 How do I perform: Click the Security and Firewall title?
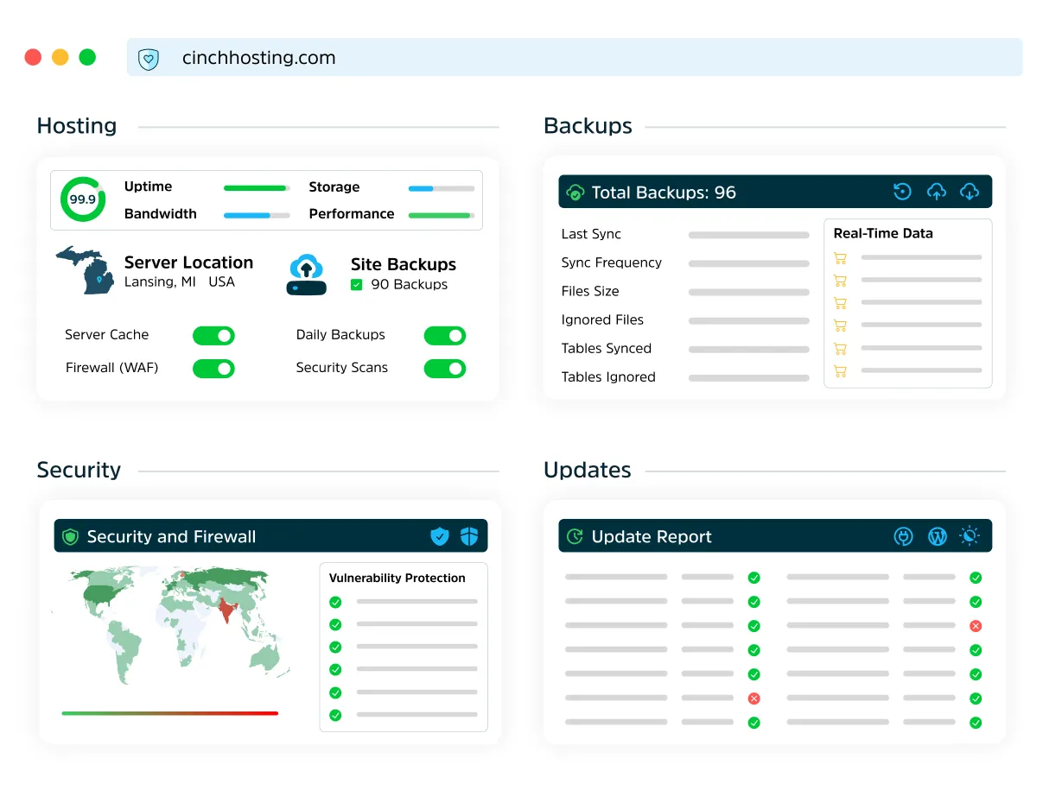pos(171,536)
